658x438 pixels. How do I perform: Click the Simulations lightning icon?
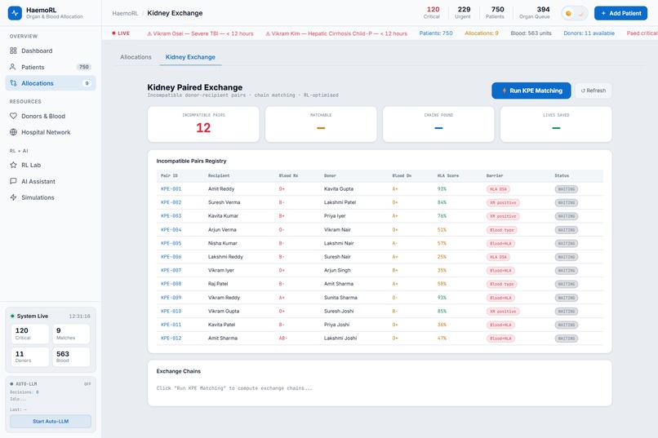pyautogui.click(x=13, y=197)
